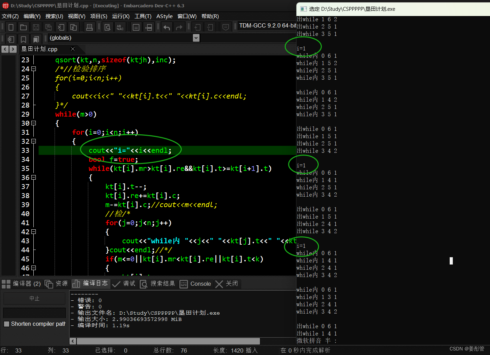Switch to the 编译器 (2) tab
This screenshot has width=490, height=355.
pyautogui.click(x=21, y=284)
